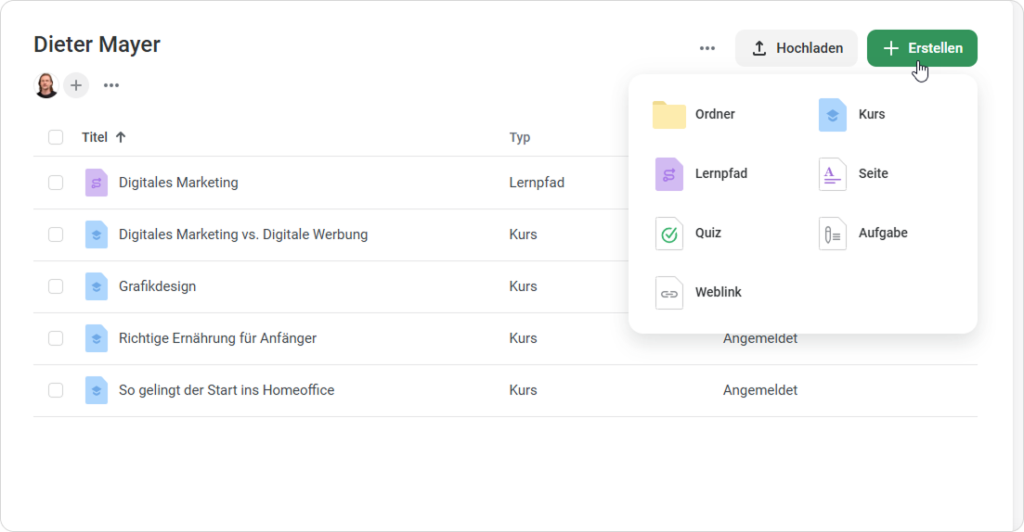Open course So gelingt der Start ins Homeoffice
Image resolution: width=1024 pixels, height=532 pixels.
click(227, 390)
